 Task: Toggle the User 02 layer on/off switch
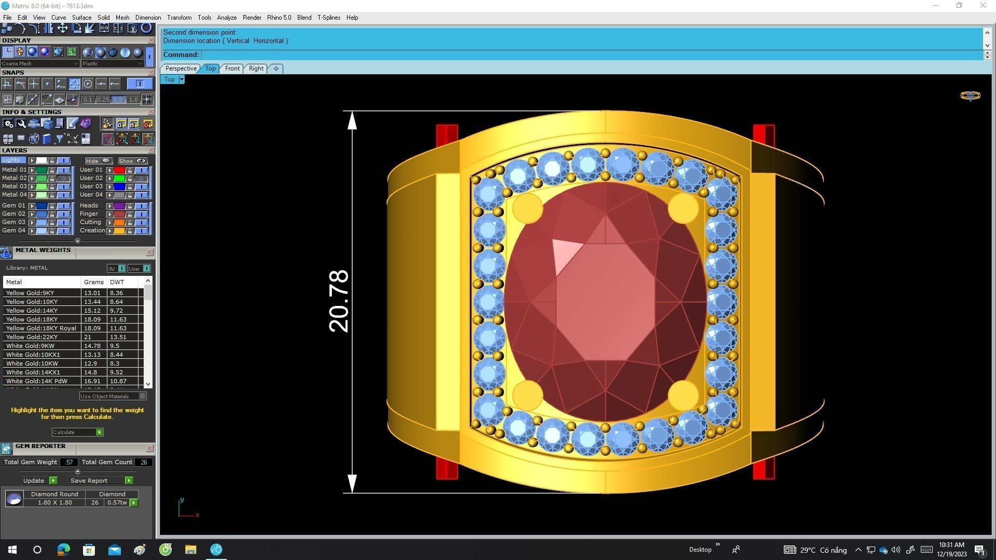point(141,178)
